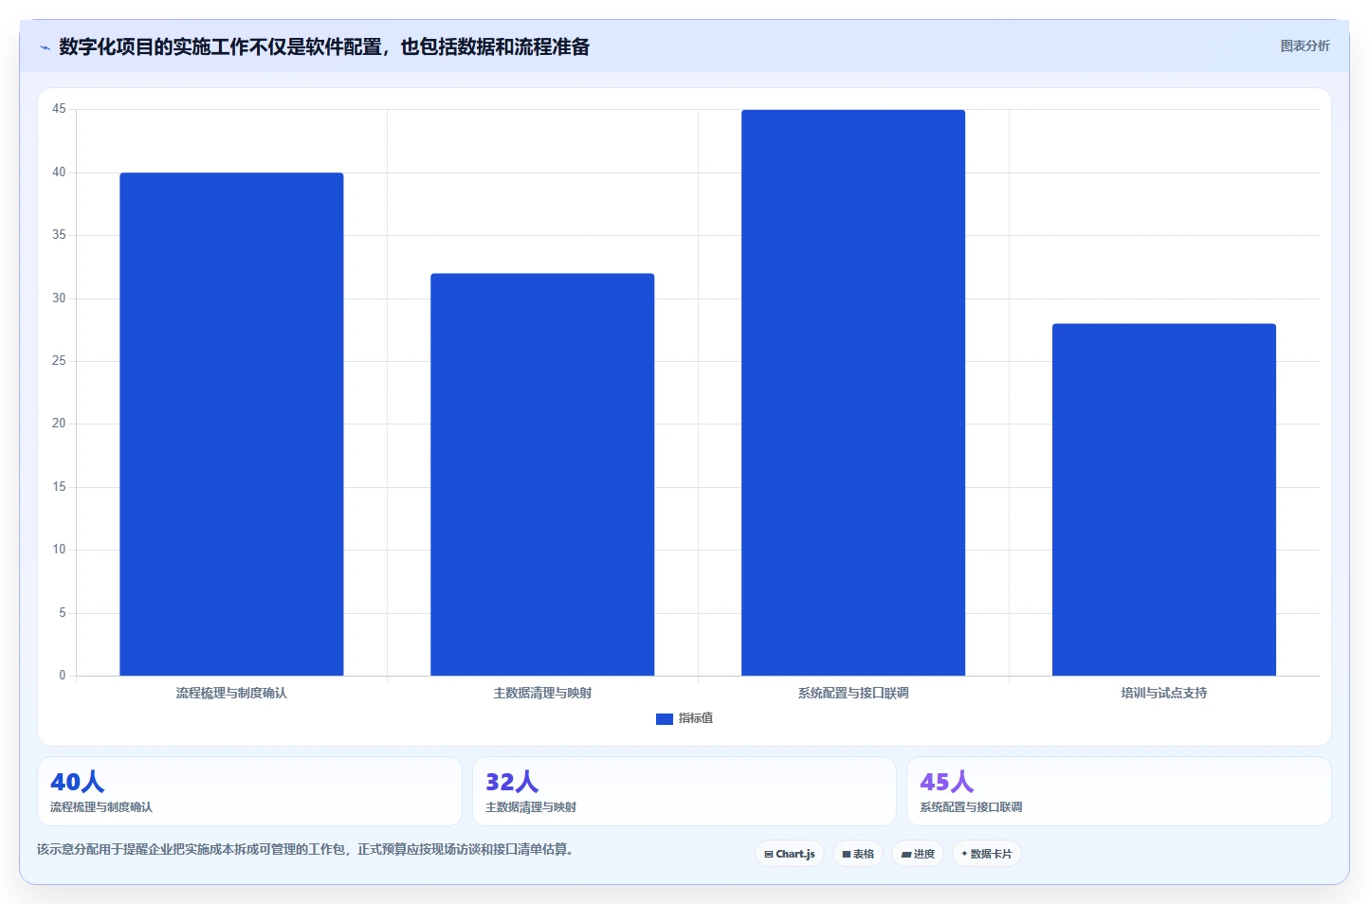Click the chart title heading text
The width and height of the screenshot is (1369, 904).
coord(324,46)
